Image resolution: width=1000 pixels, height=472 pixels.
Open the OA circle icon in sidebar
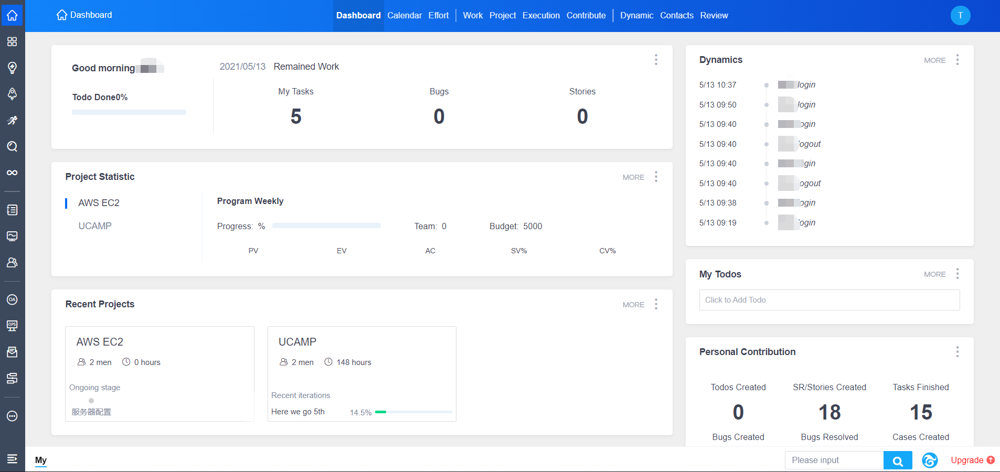pyautogui.click(x=12, y=299)
